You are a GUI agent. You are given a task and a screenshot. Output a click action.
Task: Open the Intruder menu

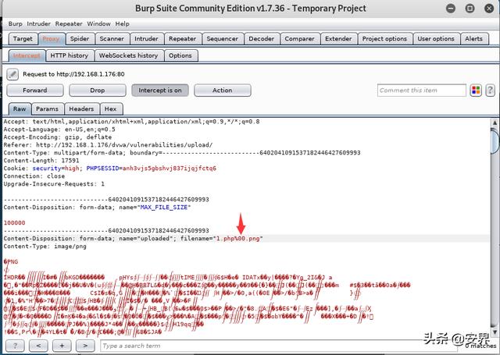coord(38,24)
